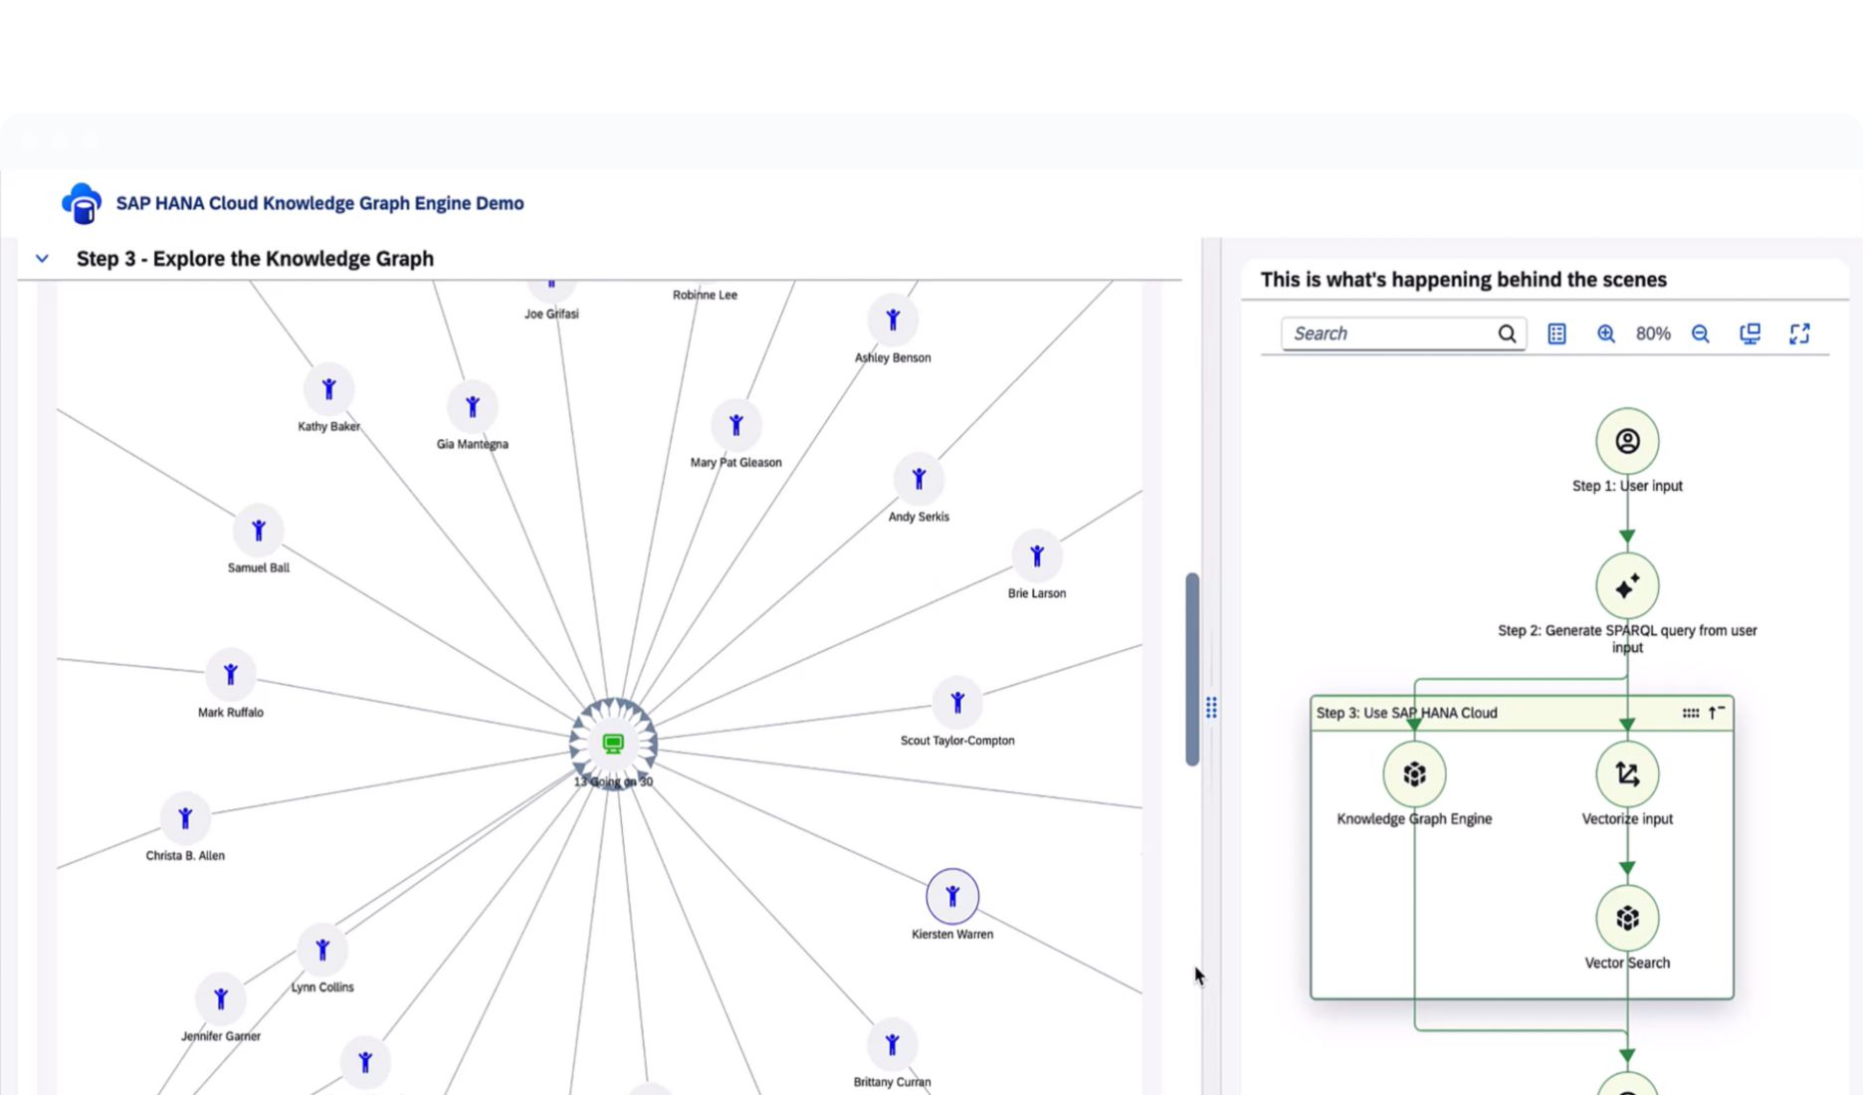Select the Vectorize input node

click(x=1627, y=773)
